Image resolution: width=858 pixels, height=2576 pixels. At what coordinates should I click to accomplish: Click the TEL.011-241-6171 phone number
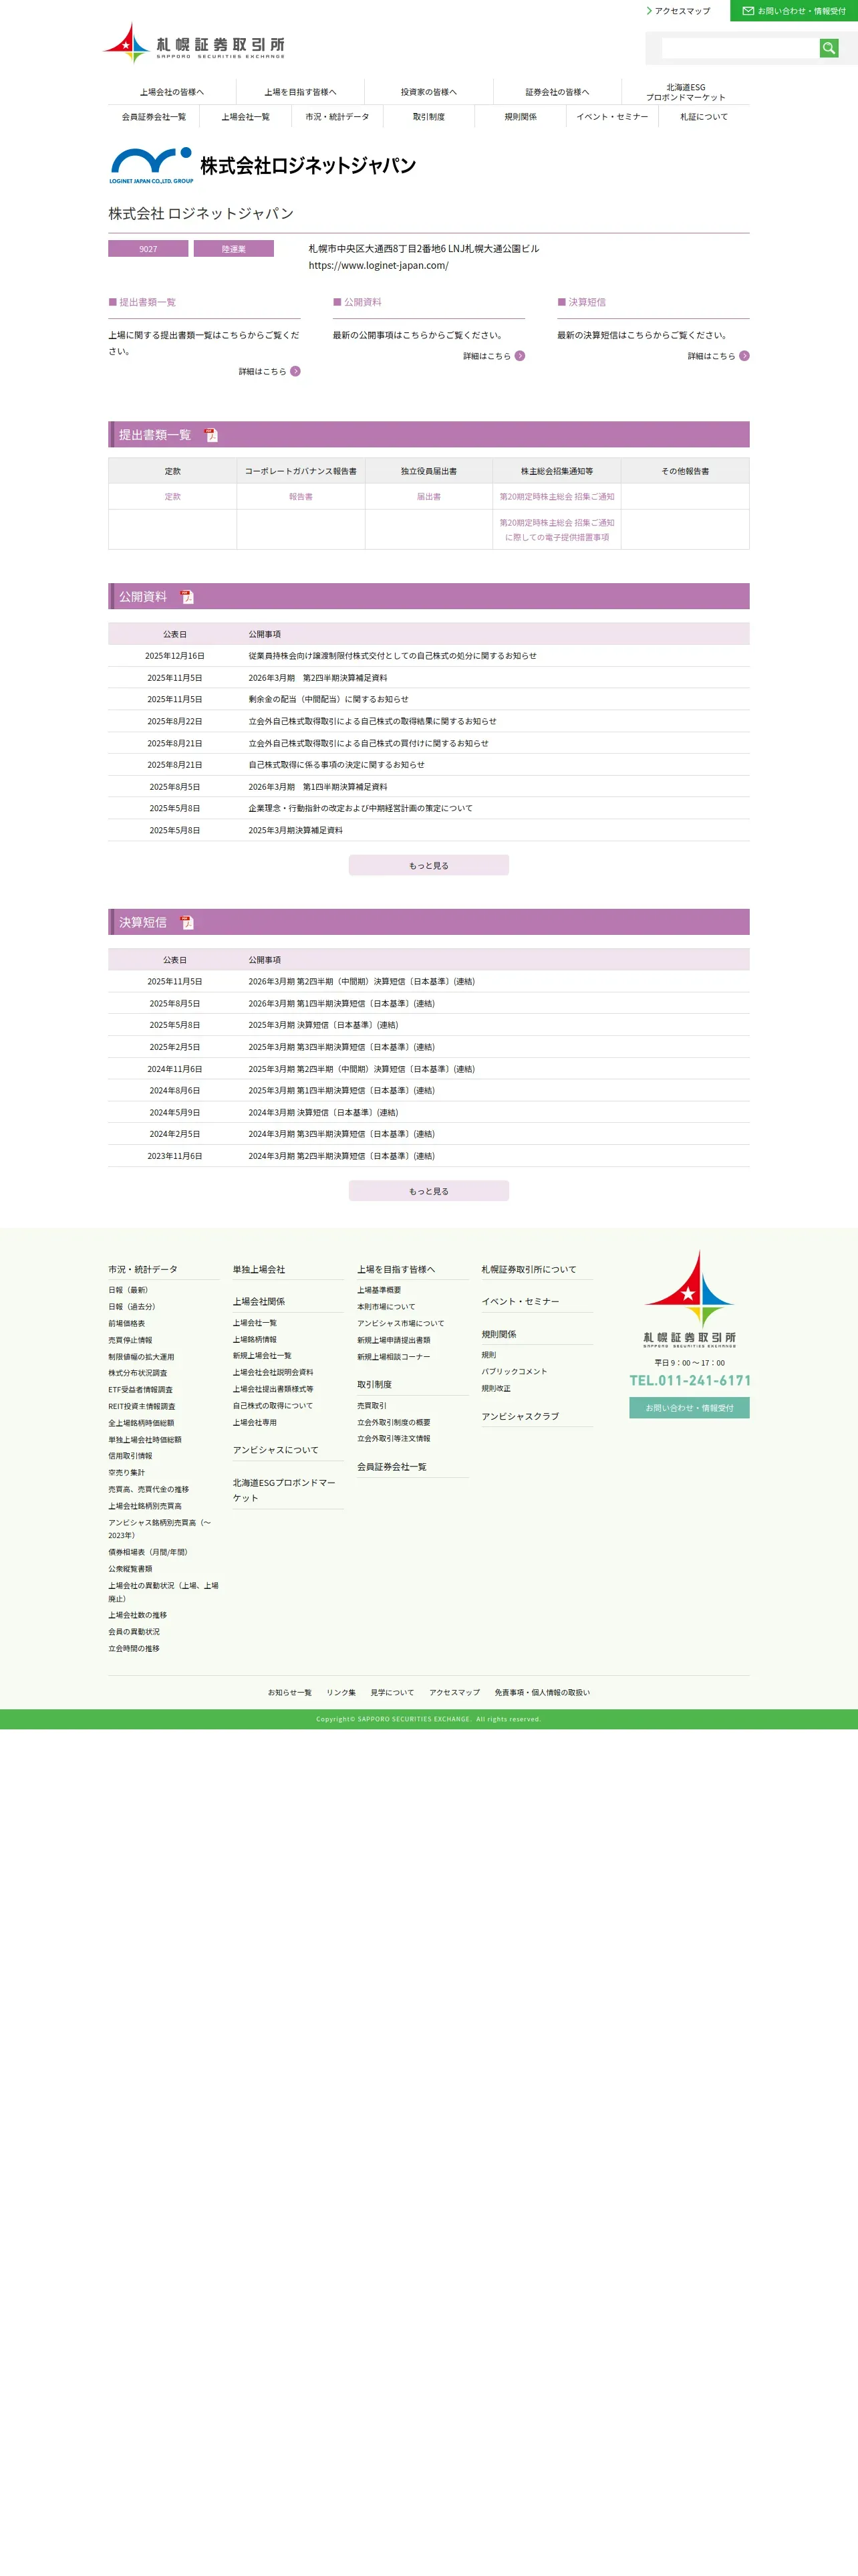(690, 1382)
